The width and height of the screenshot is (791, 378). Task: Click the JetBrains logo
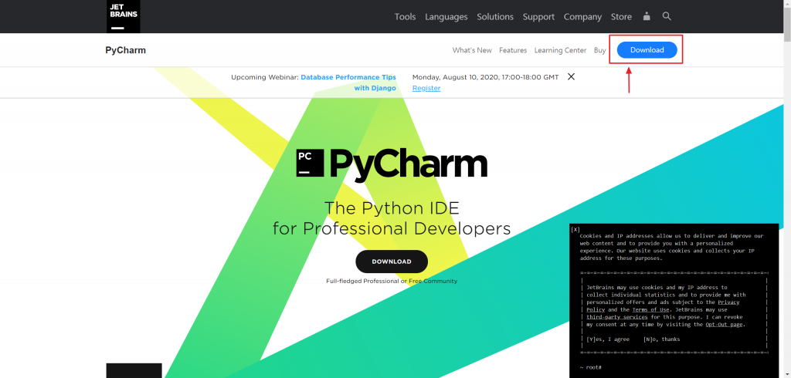(123, 16)
